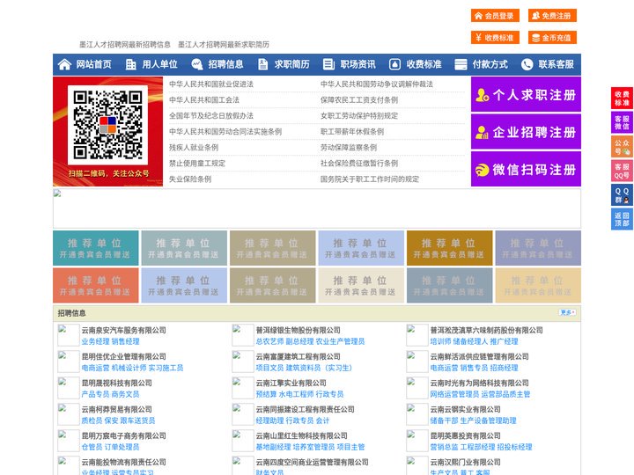Click the purple 客服微信 side icon
Screen dimensions: 634x475
(622, 122)
